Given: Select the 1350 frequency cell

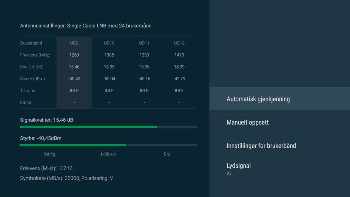Looking at the screenshot, I should (x=144, y=55).
